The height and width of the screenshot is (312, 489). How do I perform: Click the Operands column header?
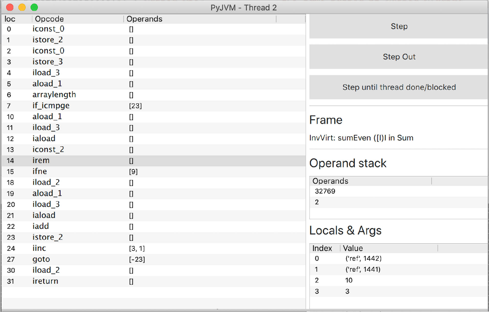click(144, 19)
